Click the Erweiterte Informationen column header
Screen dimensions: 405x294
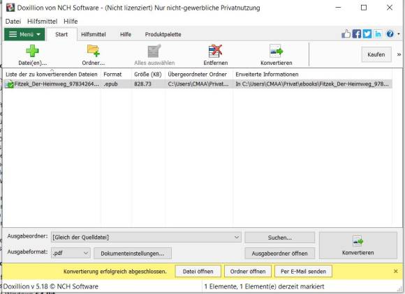tap(313, 75)
